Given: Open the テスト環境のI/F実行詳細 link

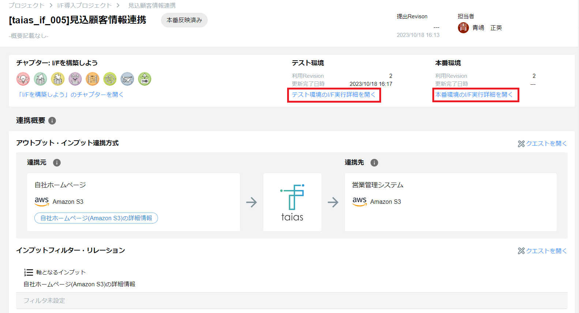Looking at the screenshot, I should point(334,95).
